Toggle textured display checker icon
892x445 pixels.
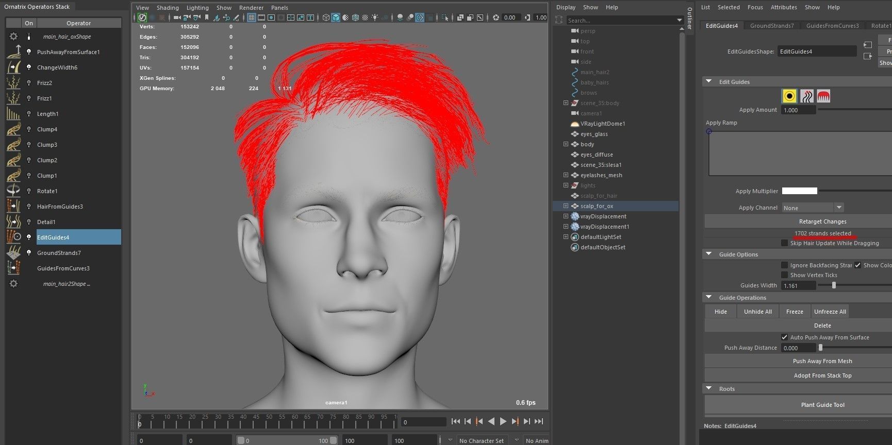(x=365, y=18)
